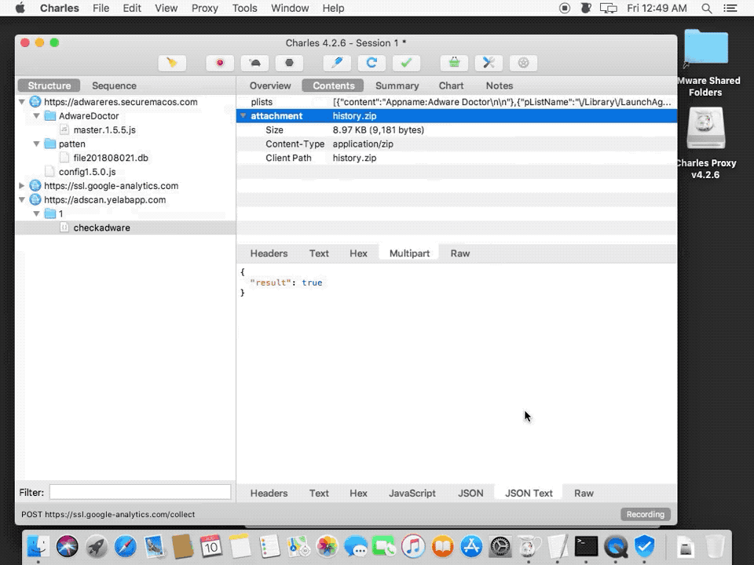Open response JavaScript tab
Screen dimensions: 754x565
click(x=412, y=493)
